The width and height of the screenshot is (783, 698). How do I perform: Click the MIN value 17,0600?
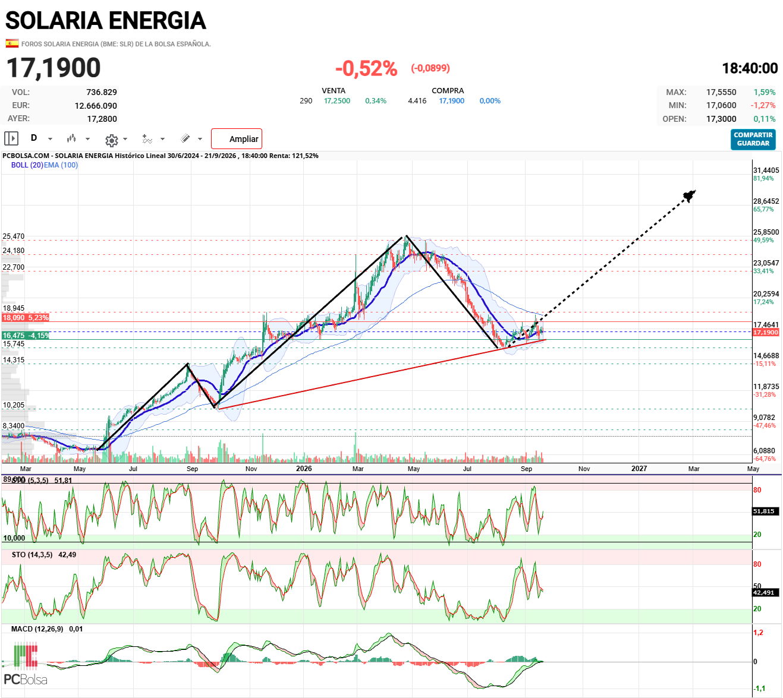pos(721,105)
